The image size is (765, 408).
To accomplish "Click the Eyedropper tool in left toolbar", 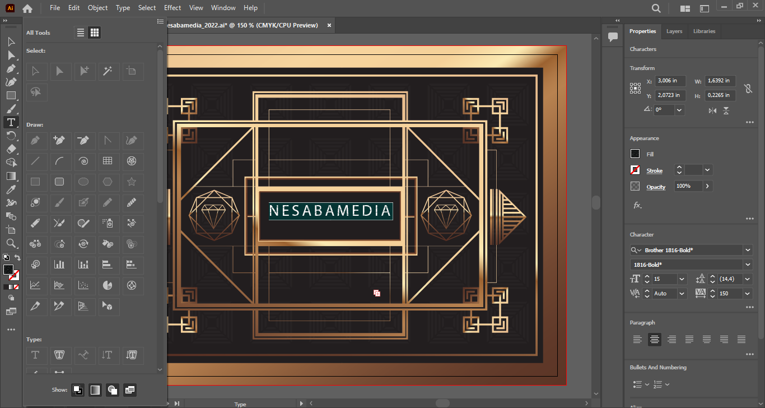I will (11, 189).
